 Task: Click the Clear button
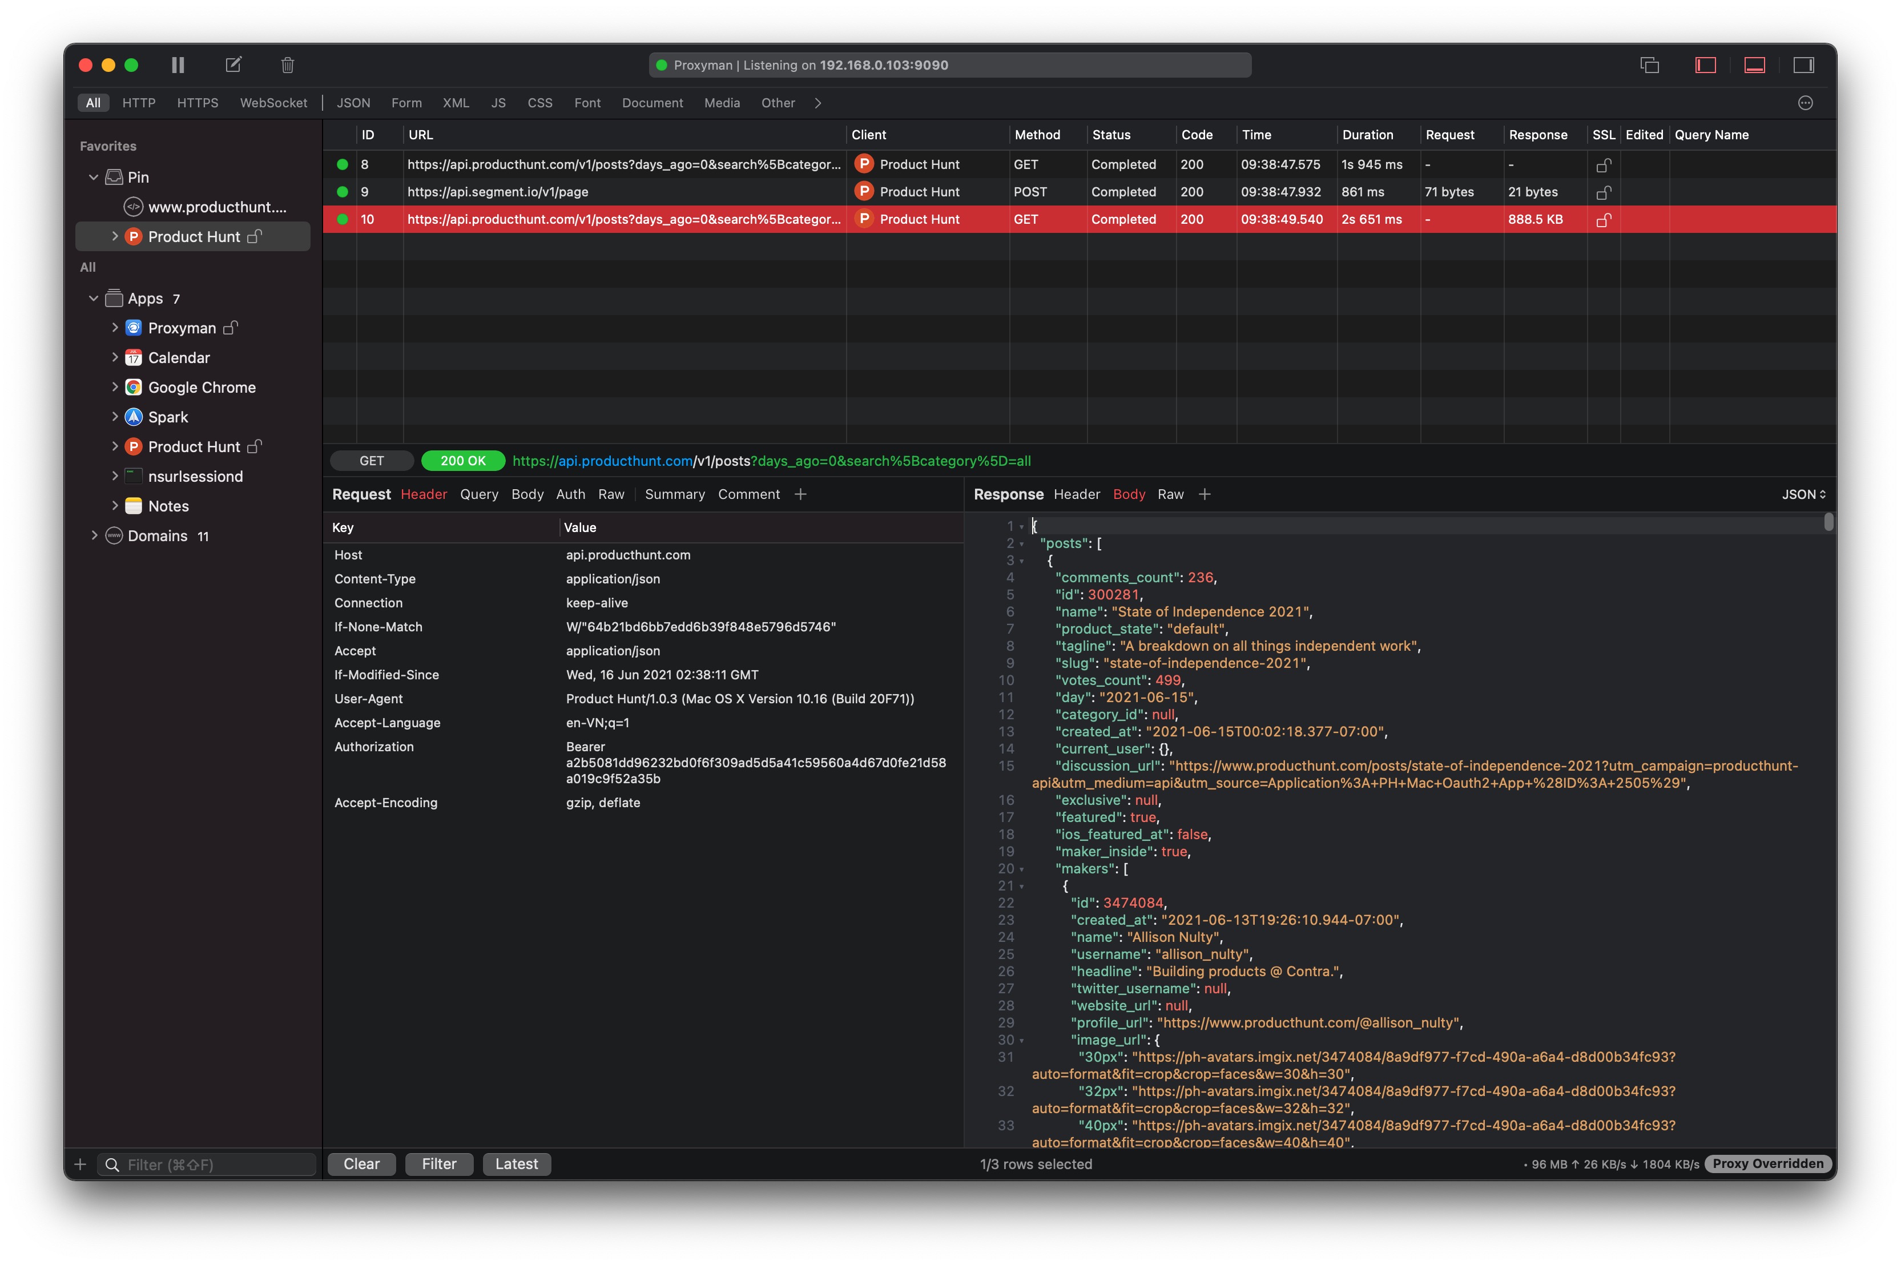(361, 1164)
